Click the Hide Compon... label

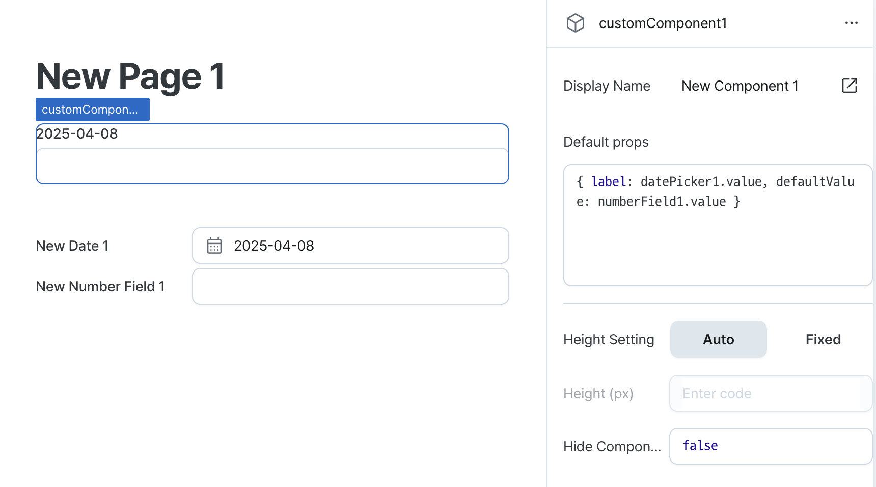pos(612,447)
